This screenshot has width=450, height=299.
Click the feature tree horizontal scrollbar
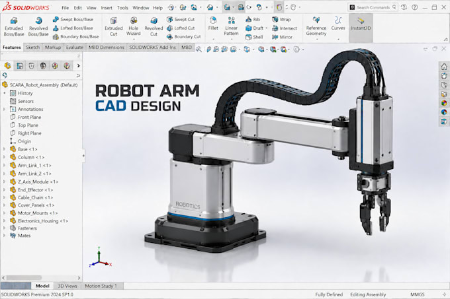click(24, 277)
